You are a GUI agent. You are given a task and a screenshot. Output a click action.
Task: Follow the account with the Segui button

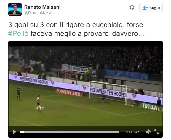click(151, 7)
